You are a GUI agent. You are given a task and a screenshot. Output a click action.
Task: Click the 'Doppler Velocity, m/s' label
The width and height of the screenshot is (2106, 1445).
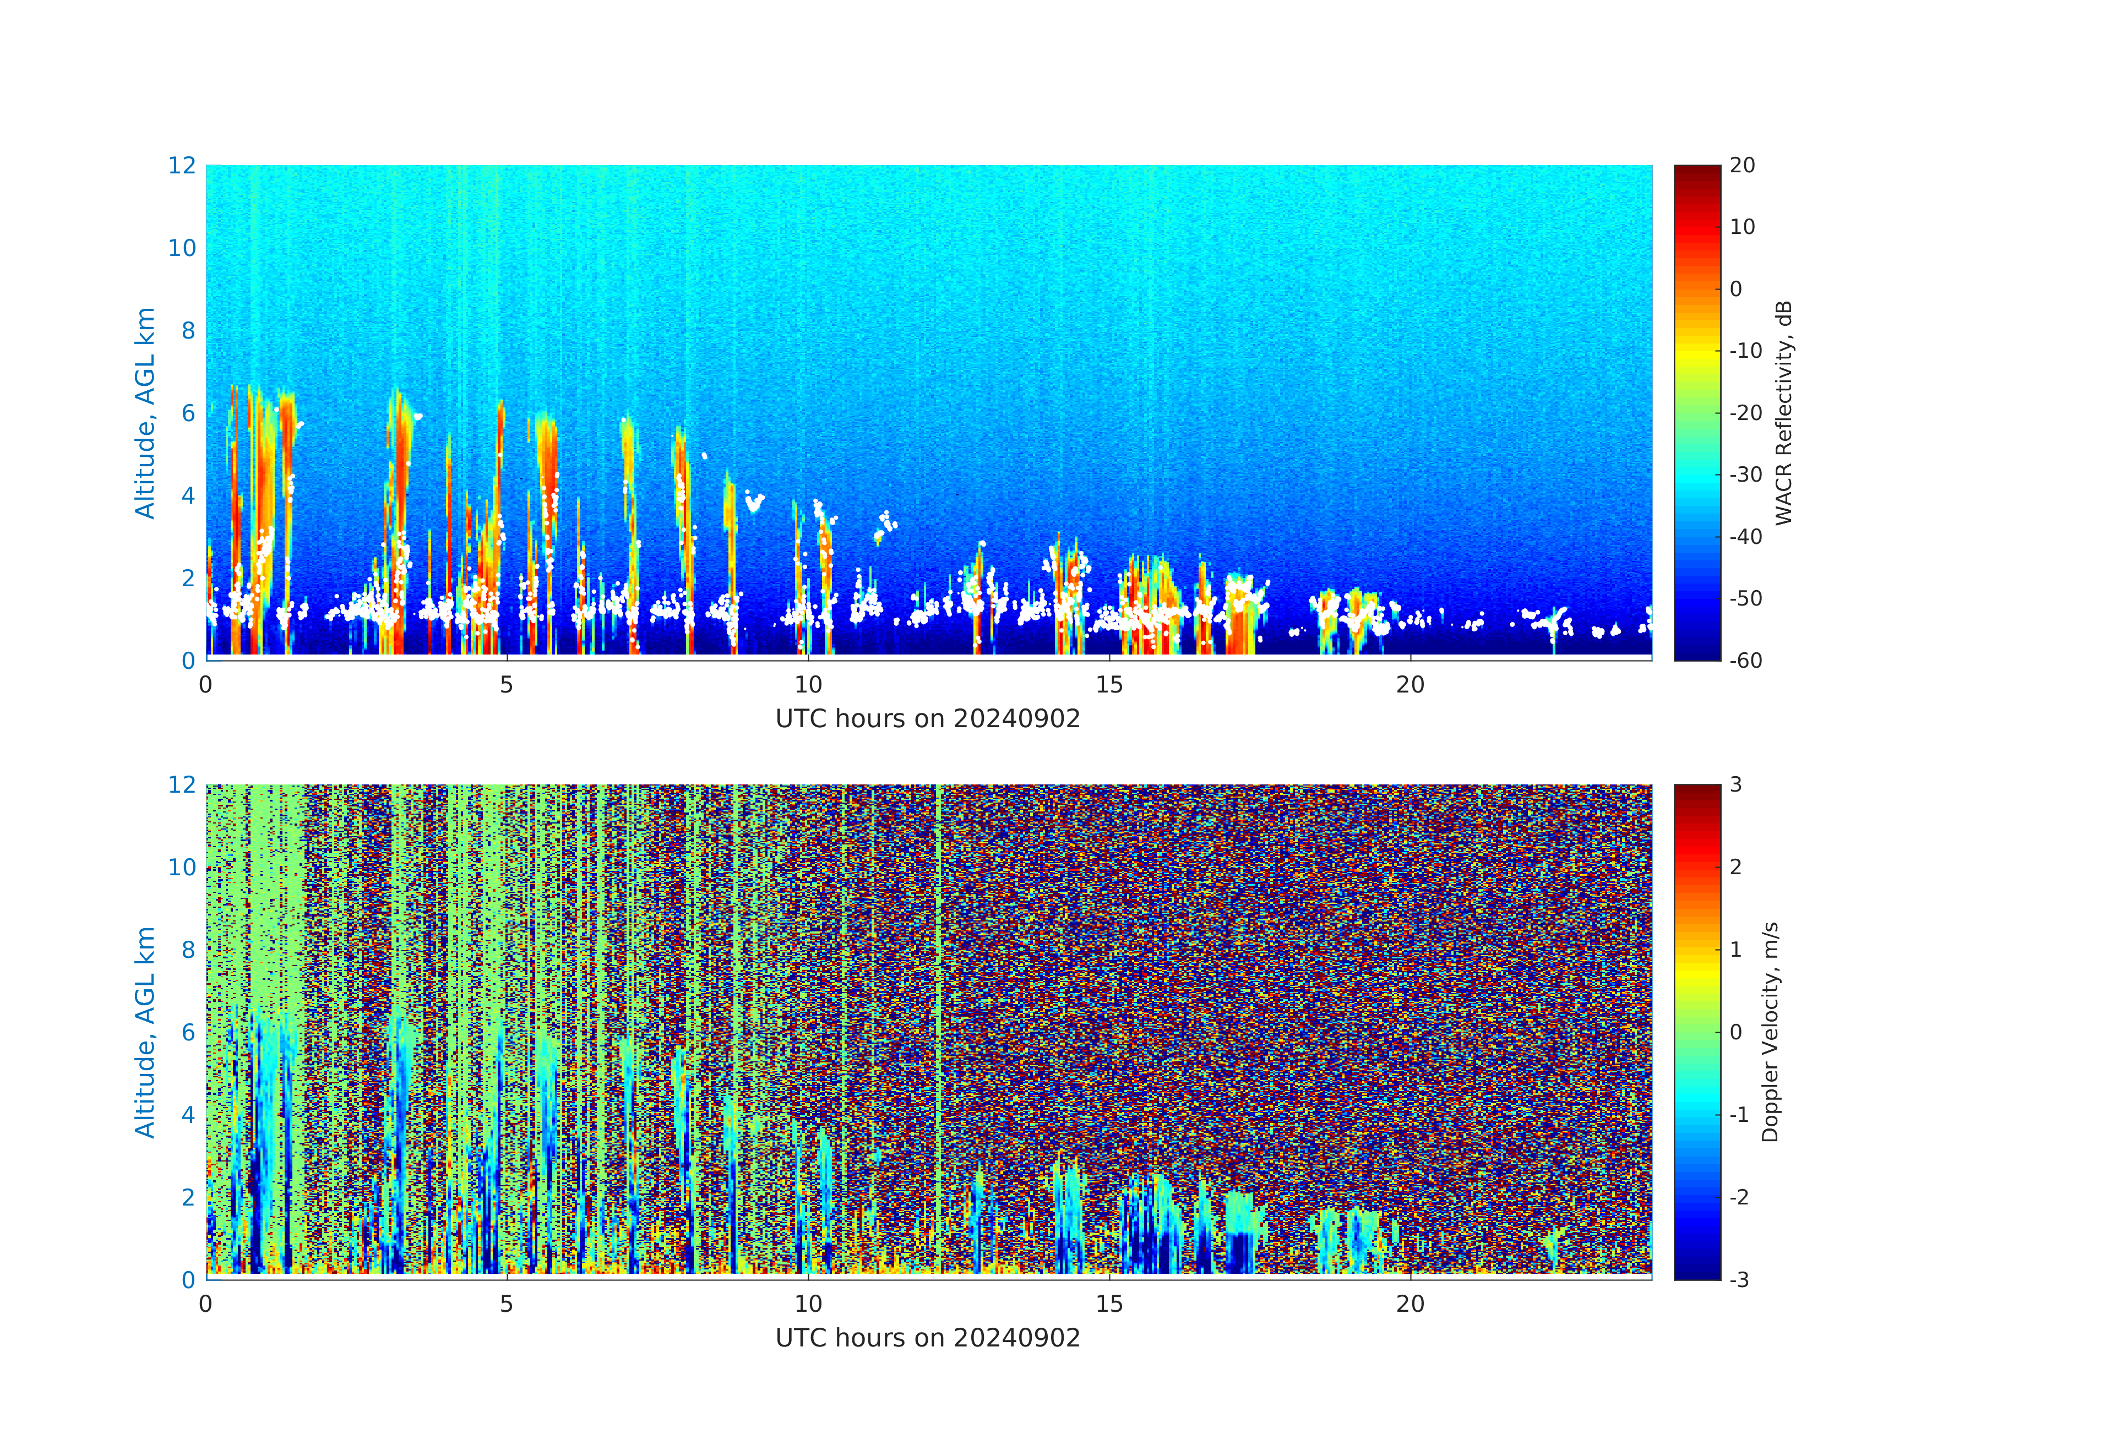[1770, 1031]
